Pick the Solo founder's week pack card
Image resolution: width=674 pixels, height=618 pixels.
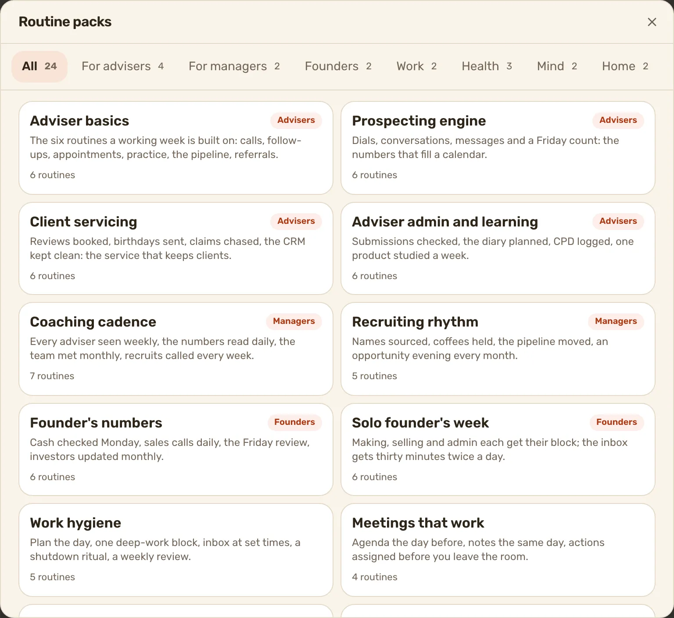498,449
